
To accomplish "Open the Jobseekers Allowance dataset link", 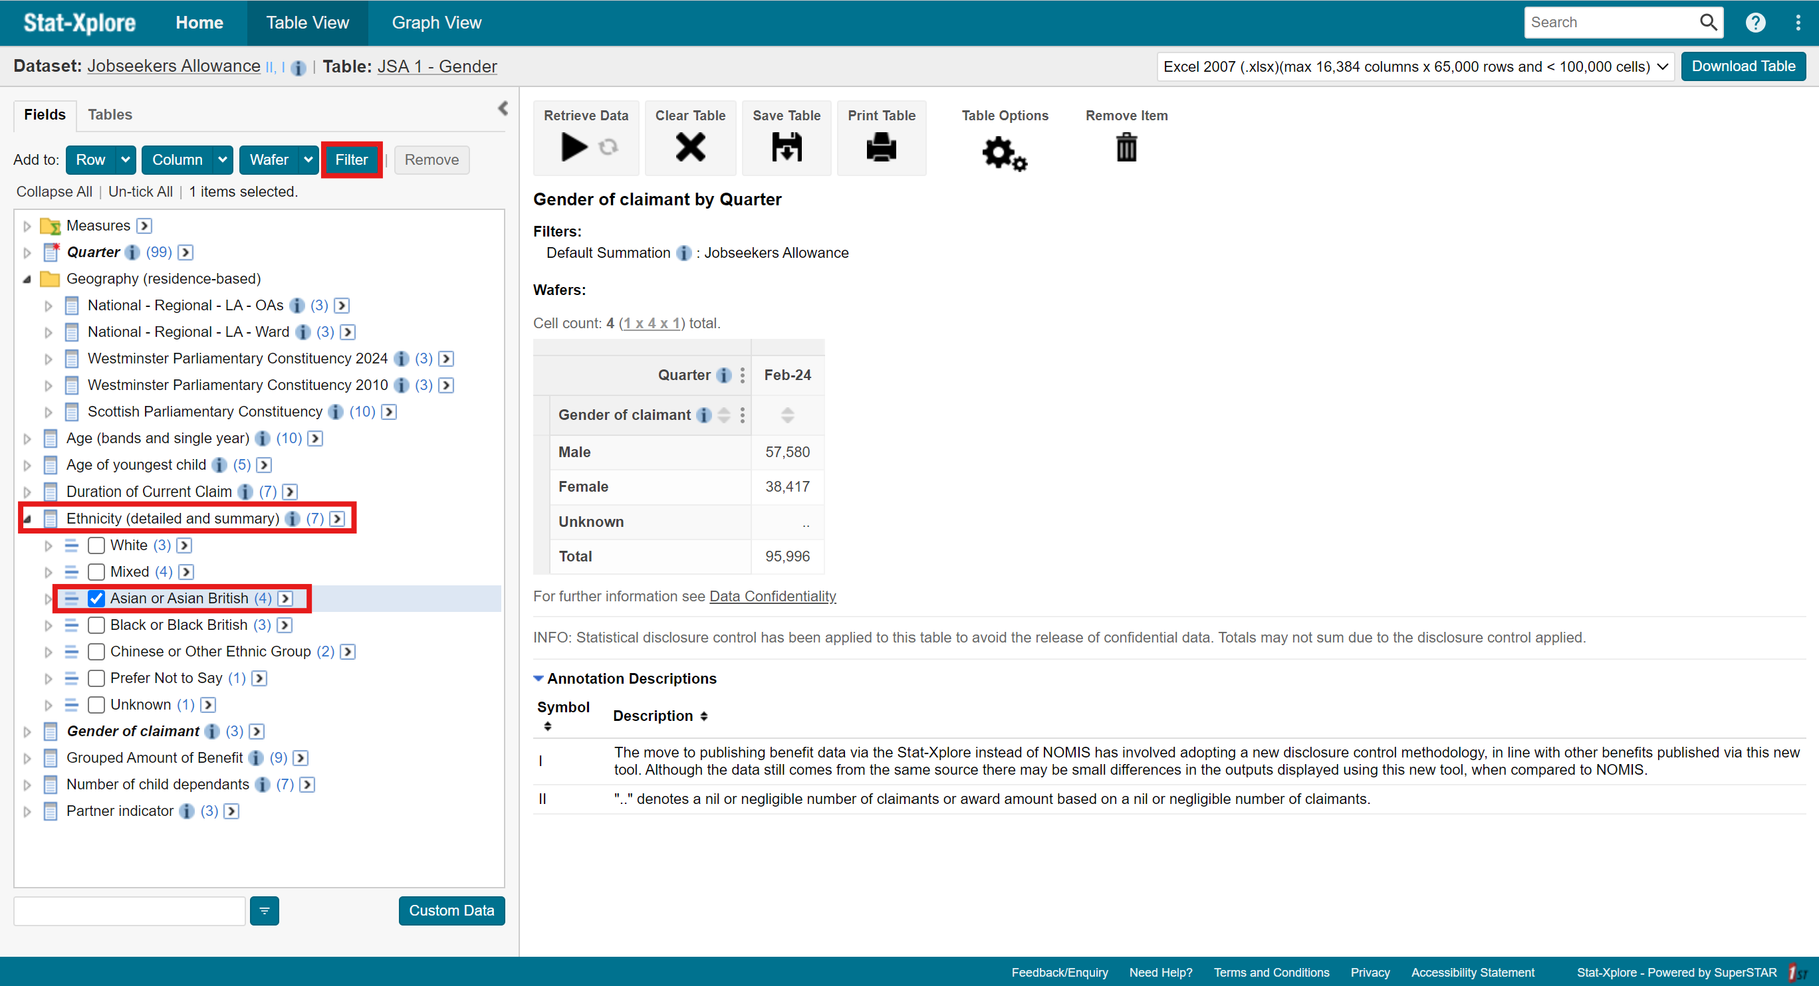I will tap(174, 66).
